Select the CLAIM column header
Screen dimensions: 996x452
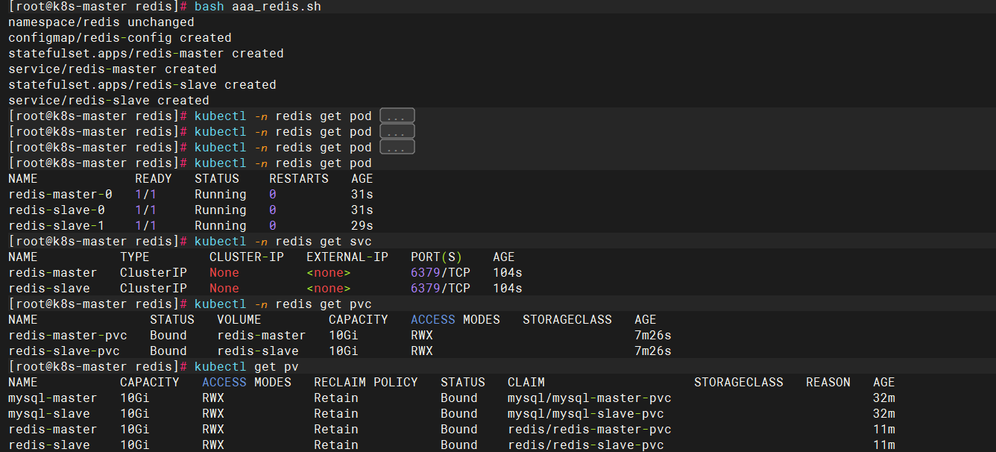pyautogui.click(x=526, y=382)
